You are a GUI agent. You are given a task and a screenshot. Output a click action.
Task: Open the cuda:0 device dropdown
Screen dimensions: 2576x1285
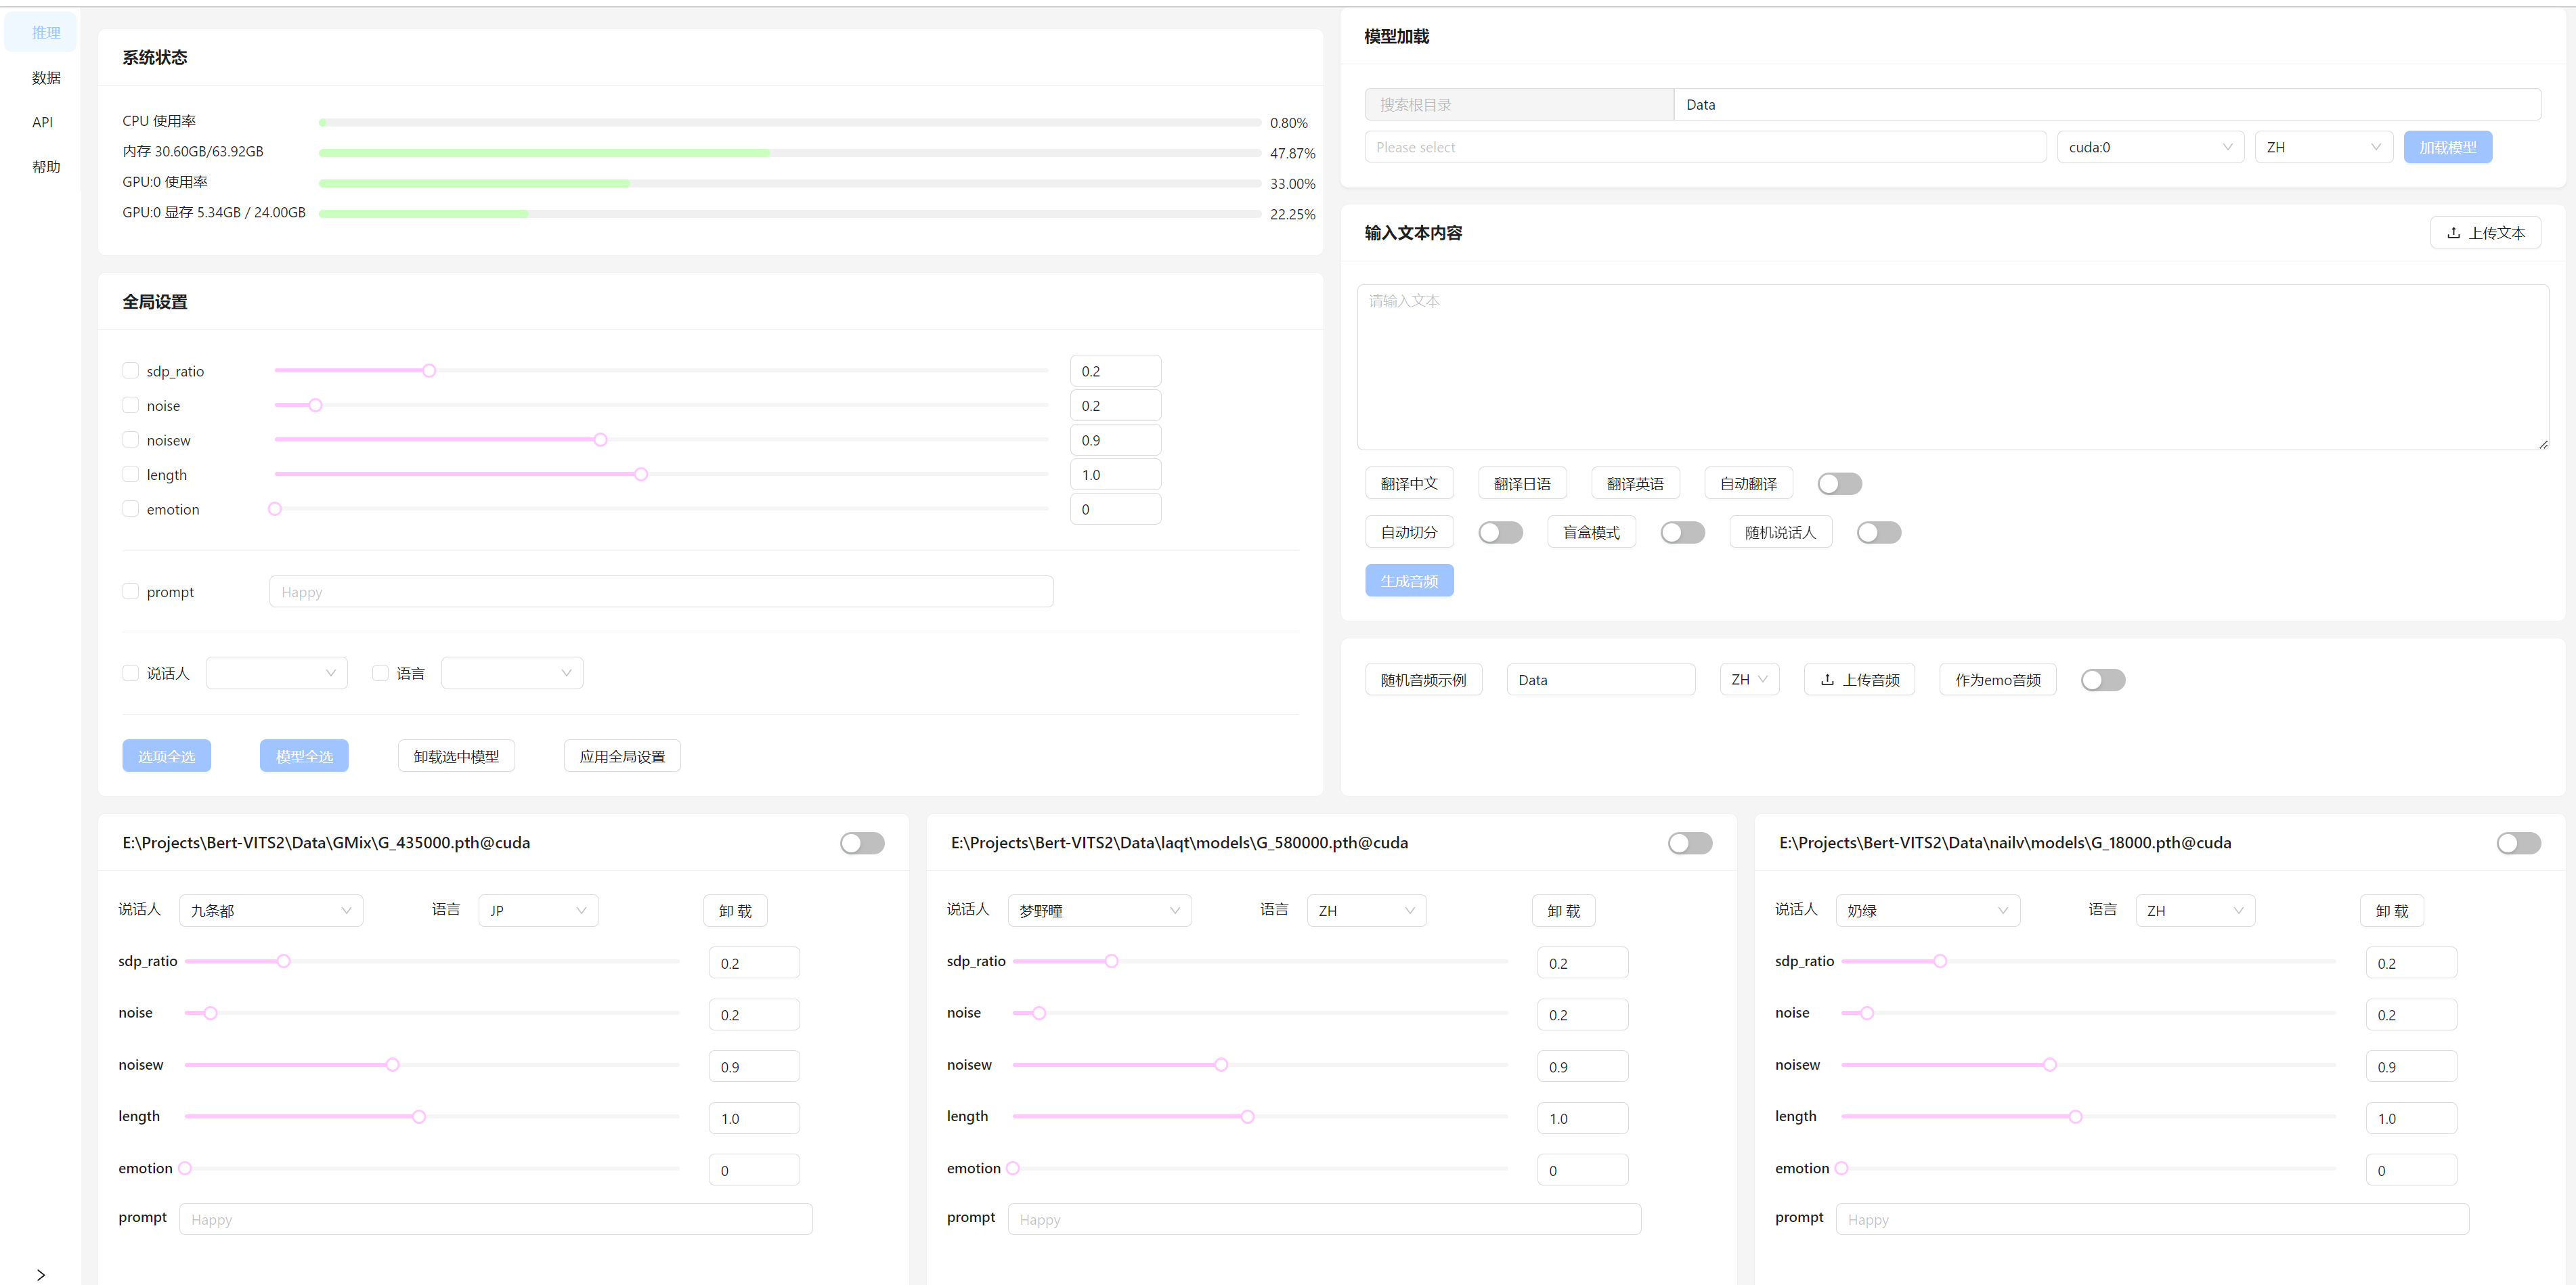(x=2149, y=147)
